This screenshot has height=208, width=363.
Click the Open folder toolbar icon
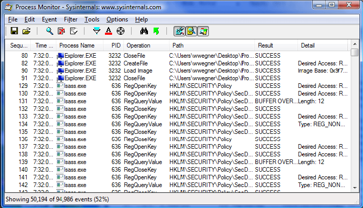[27, 31]
